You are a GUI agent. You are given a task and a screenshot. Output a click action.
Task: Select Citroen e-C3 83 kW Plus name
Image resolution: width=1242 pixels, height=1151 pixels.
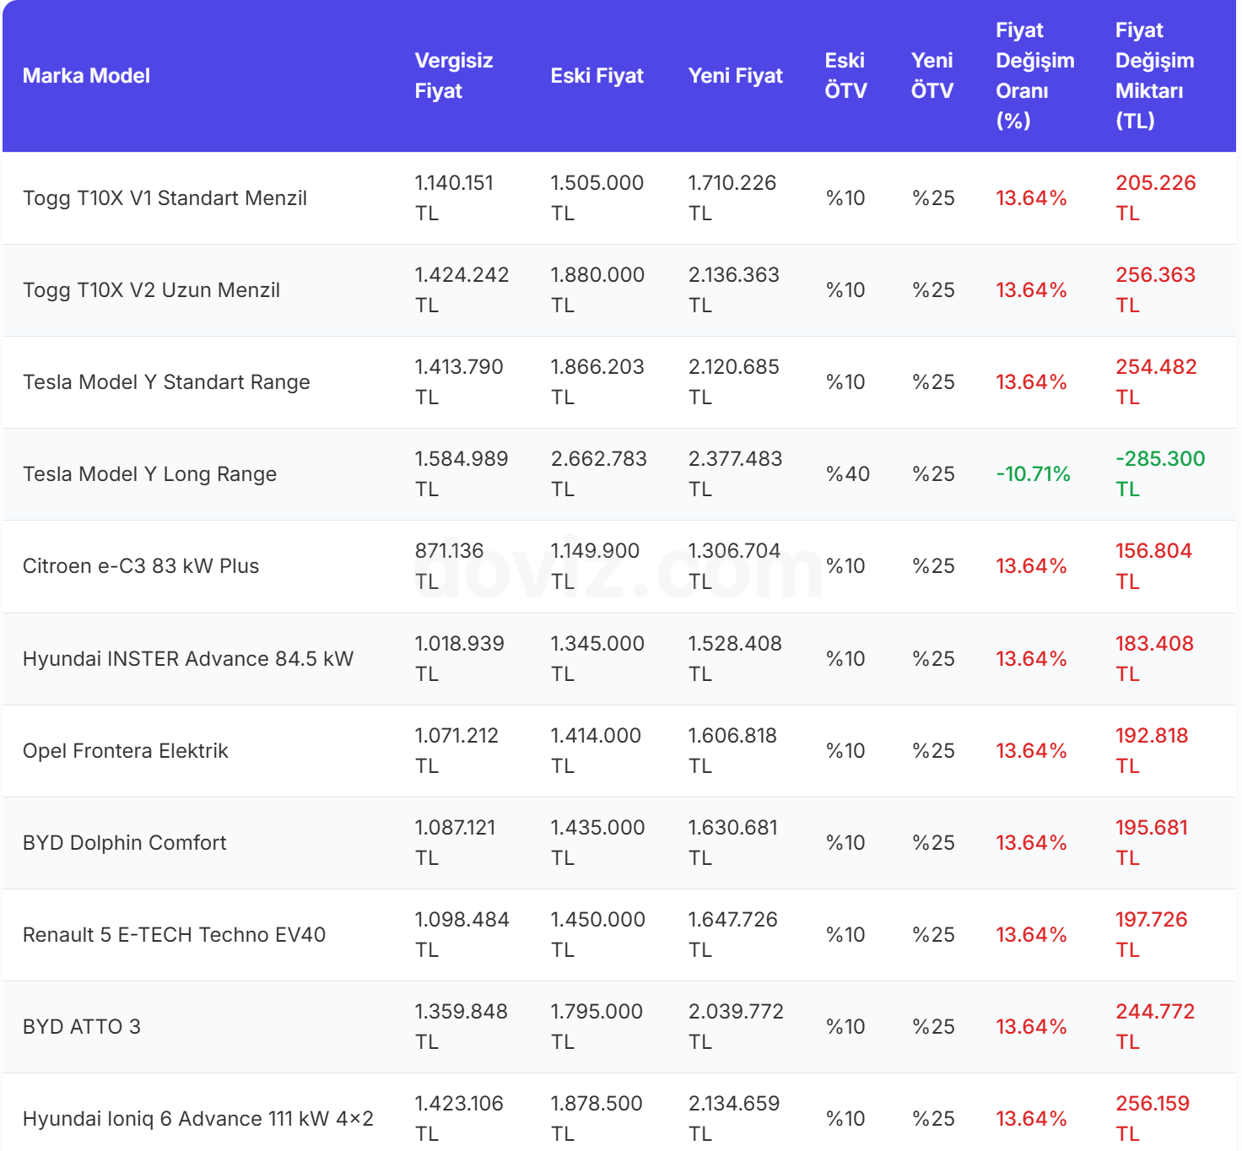tap(141, 566)
